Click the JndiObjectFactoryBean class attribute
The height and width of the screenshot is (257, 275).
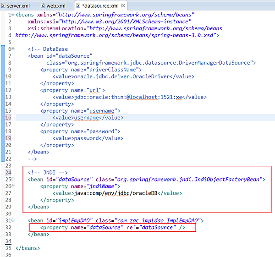click(179, 180)
